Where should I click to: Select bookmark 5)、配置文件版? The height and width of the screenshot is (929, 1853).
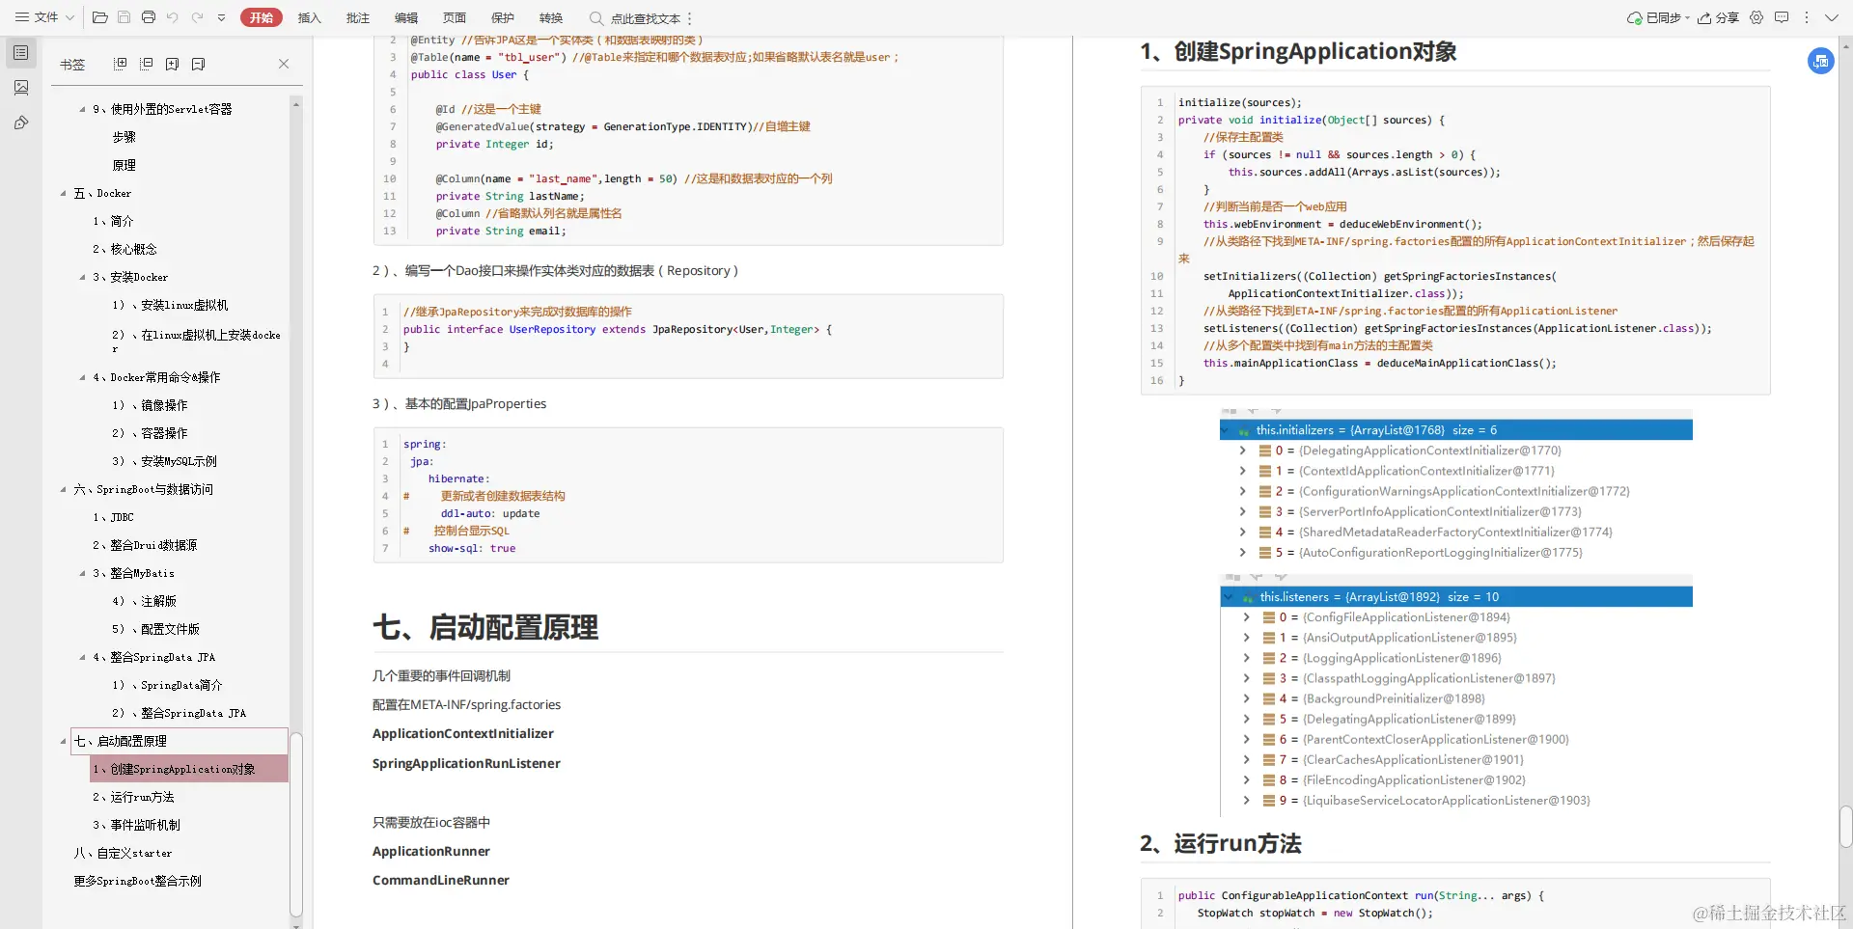pos(155,629)
